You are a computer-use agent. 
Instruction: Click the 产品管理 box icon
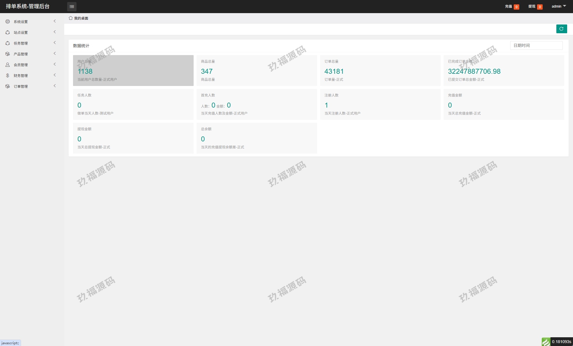8,54
